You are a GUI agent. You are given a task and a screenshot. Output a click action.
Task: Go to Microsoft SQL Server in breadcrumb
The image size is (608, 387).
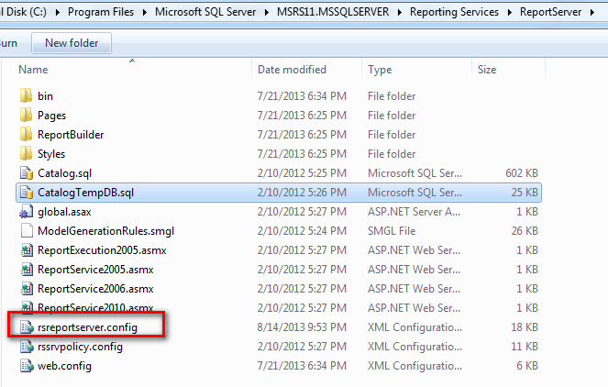coord(205,12)
